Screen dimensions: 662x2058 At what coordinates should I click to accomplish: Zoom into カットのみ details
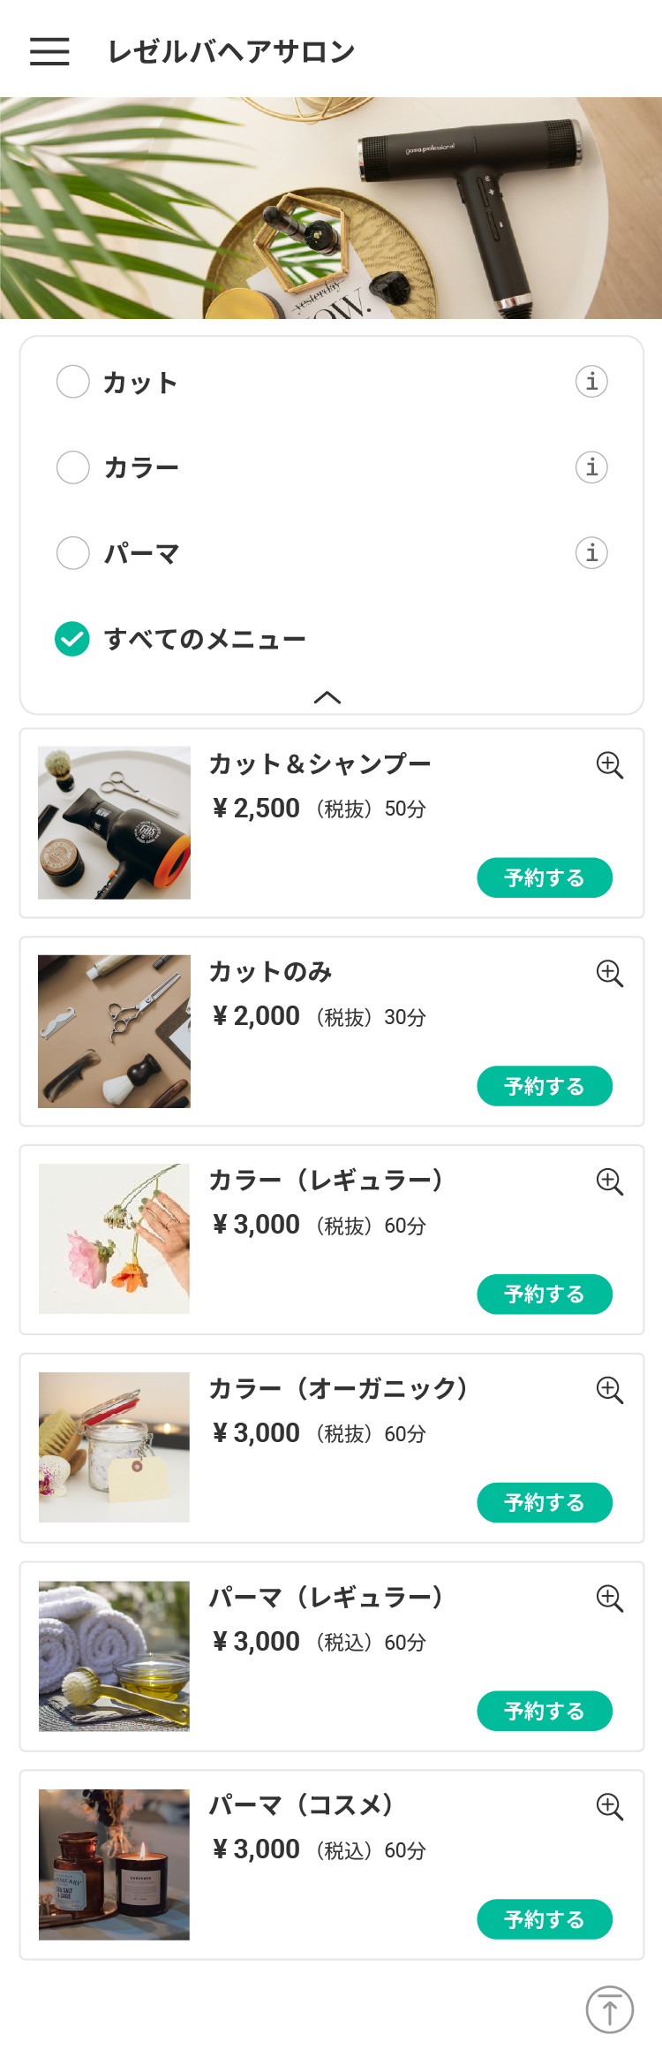point(610,974)
